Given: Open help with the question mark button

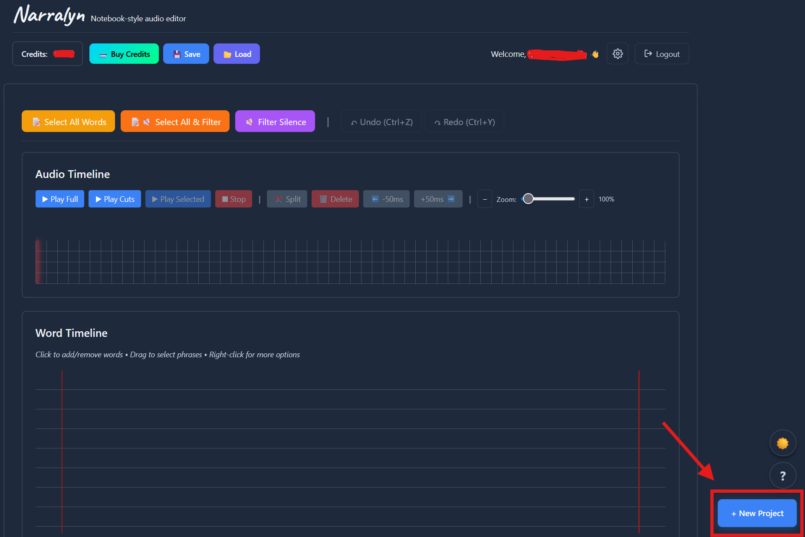Looking at the screenshot, I should (x=782, y=476).
